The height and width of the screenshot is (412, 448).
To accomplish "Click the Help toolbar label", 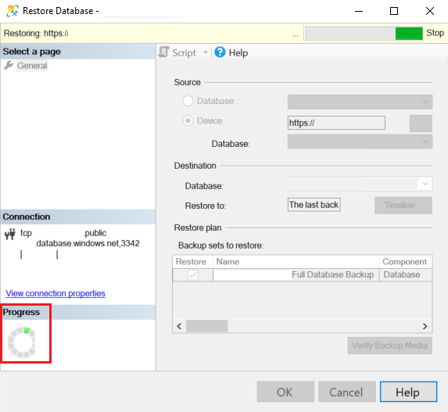I will coord(238,53).
